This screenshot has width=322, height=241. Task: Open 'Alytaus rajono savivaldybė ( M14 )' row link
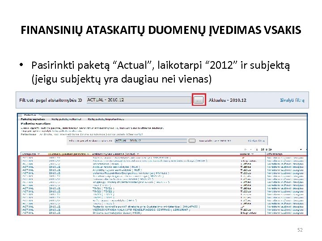pos(116,167)
